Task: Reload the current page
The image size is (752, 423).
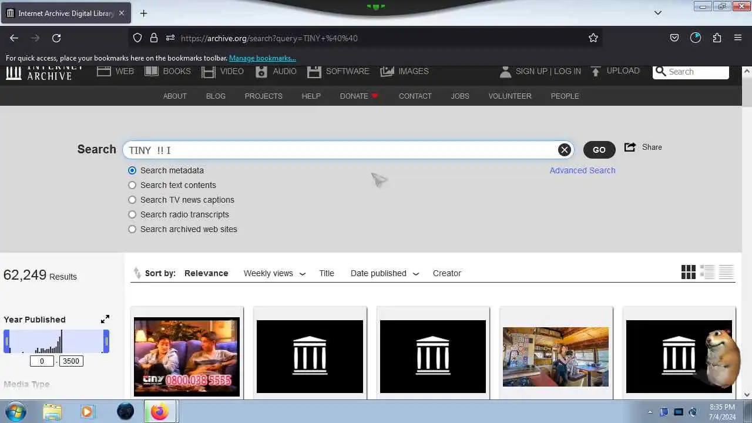Action: (56, 38)
